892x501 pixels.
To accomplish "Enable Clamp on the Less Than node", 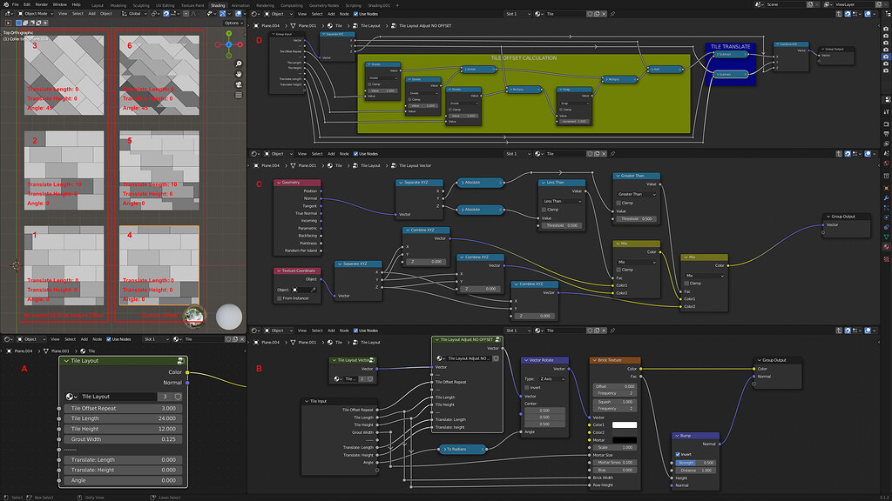I will coord(544,210).
